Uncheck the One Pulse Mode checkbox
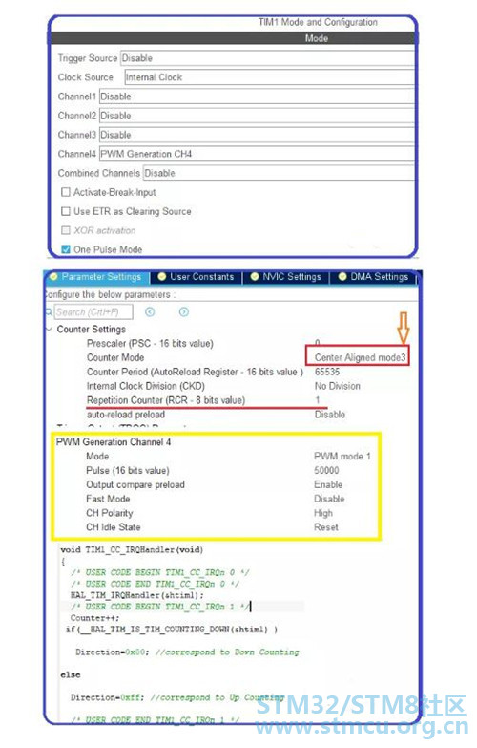 click(x=66, y=249)
